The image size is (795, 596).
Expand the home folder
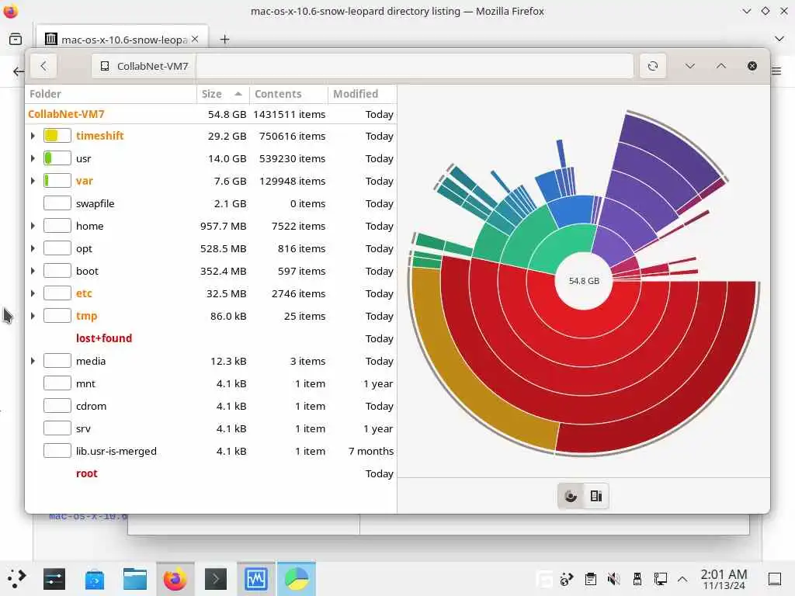33,226
